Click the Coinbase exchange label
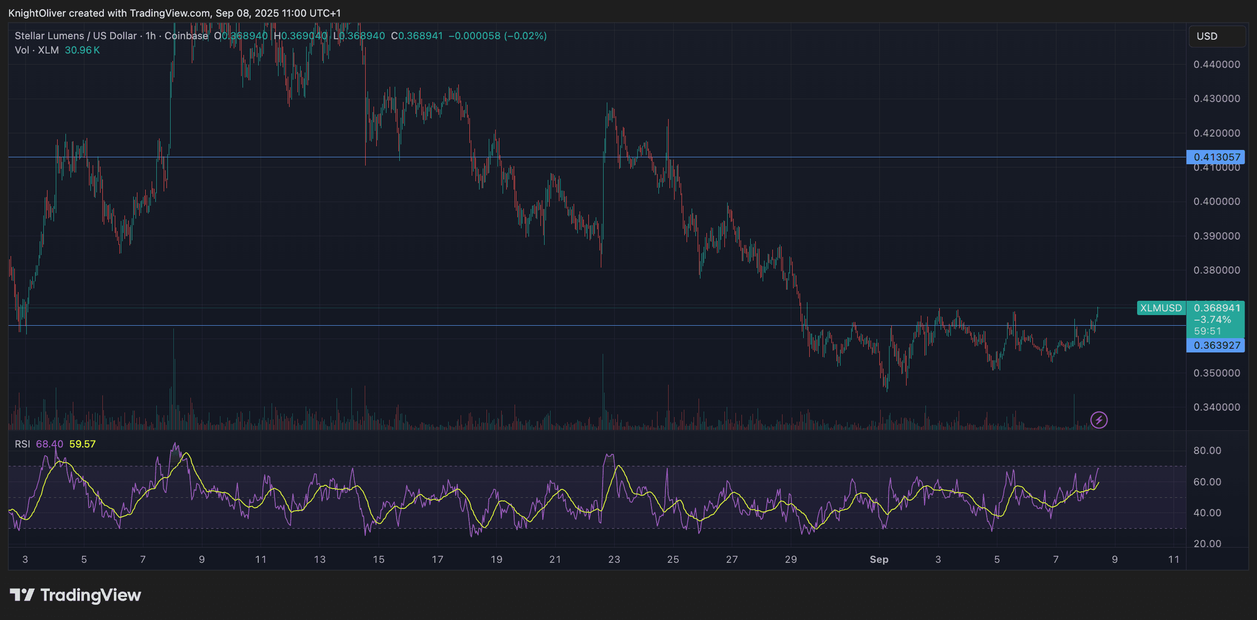 (186, 36)
